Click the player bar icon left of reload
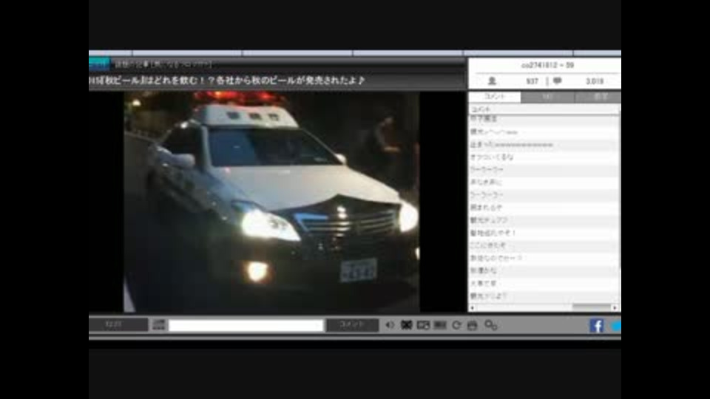This screenshot has height=399, width=710. [440, 325]
